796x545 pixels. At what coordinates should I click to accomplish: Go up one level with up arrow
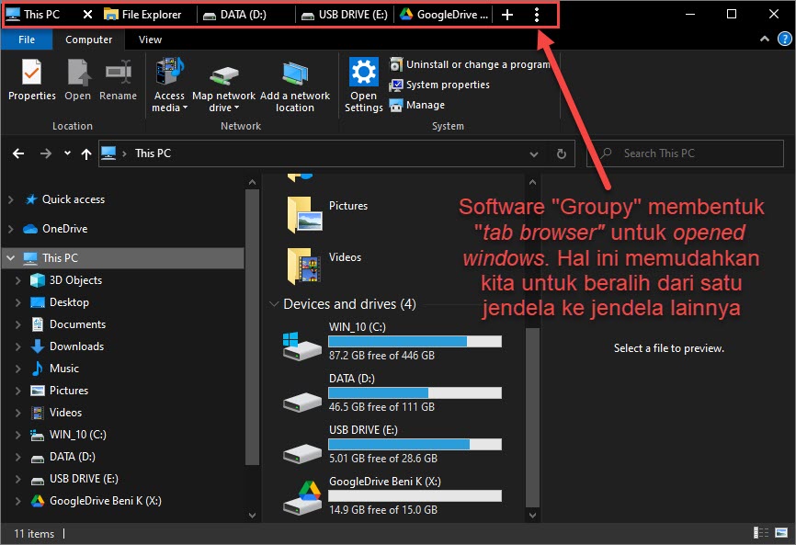86,153
